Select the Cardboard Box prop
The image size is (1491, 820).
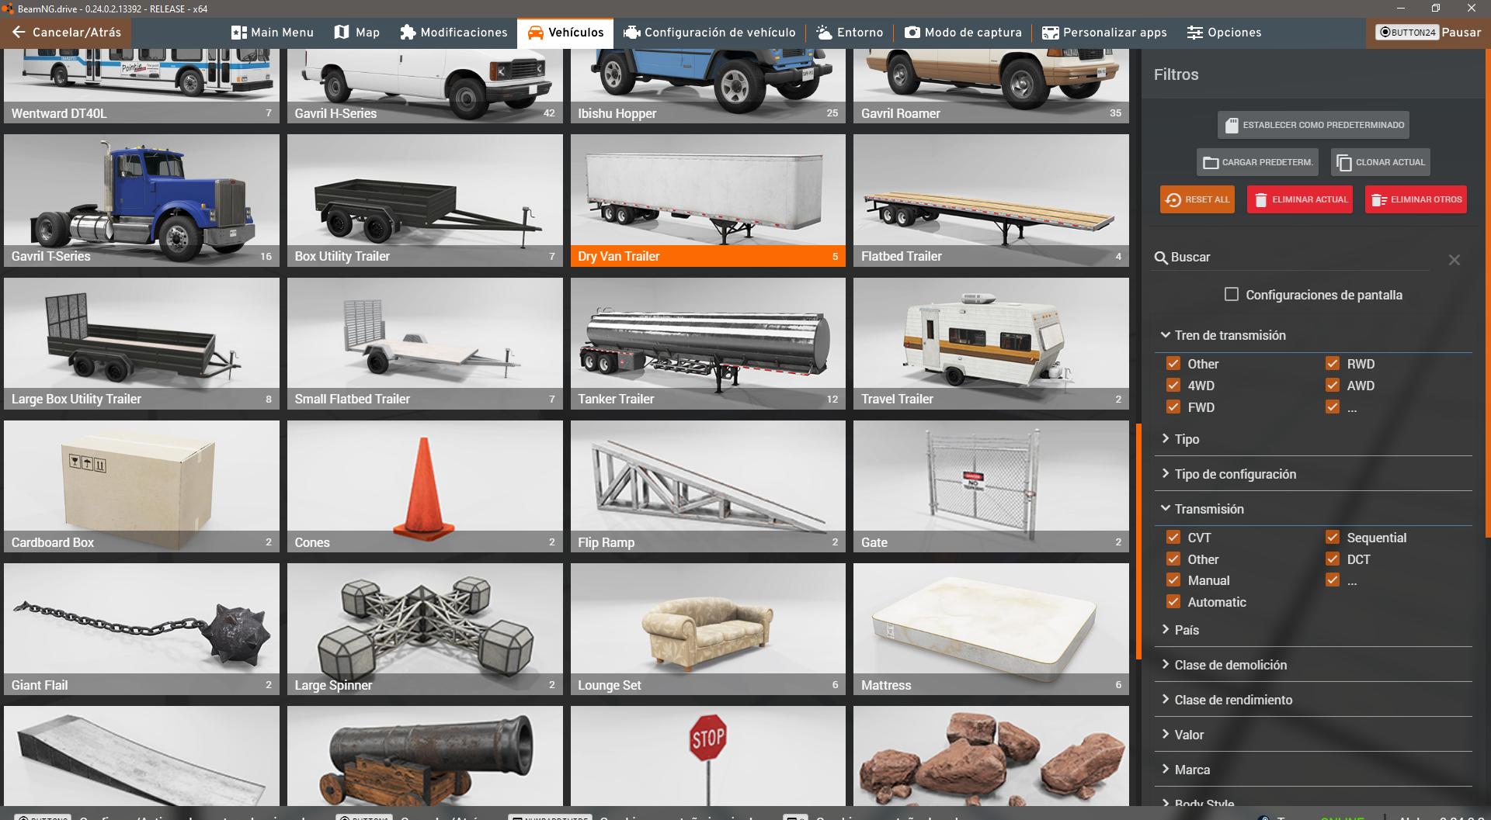coord(141,486)
